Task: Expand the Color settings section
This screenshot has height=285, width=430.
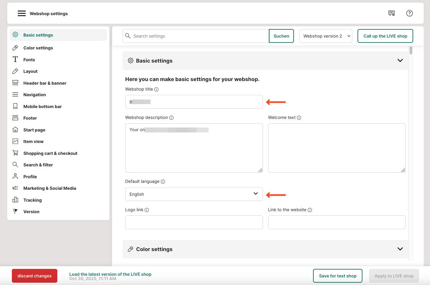Action: point(400,249)
